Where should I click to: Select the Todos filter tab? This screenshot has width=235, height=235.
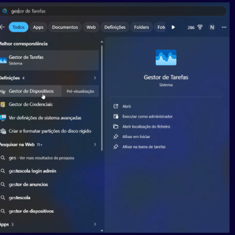[x=18, y=27]
